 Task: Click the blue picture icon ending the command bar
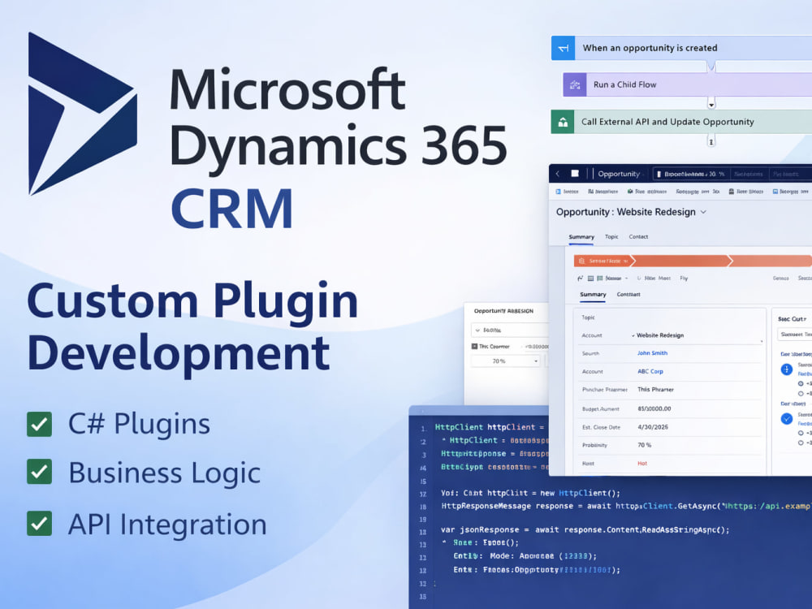775,192
